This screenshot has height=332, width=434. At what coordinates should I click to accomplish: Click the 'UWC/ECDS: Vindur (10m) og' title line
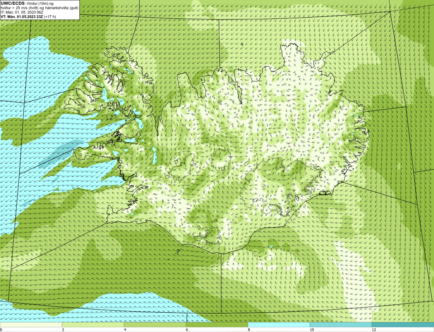[x=27, y=3]
